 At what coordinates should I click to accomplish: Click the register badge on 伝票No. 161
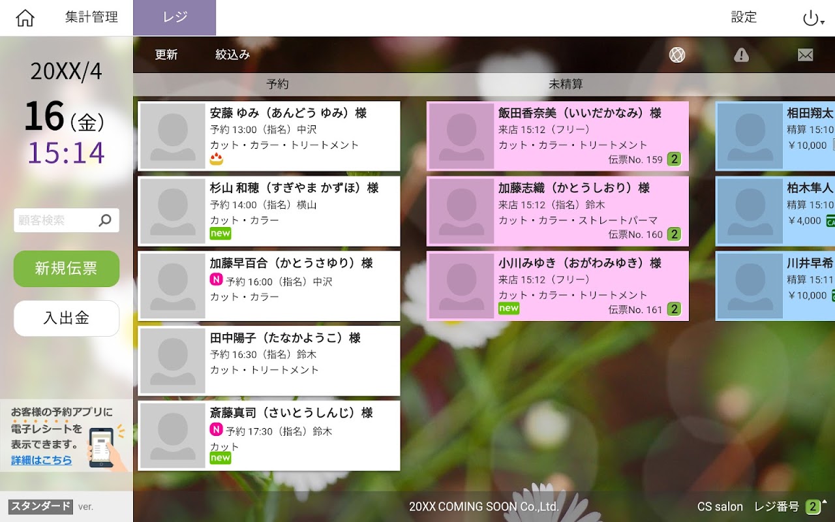674,309
